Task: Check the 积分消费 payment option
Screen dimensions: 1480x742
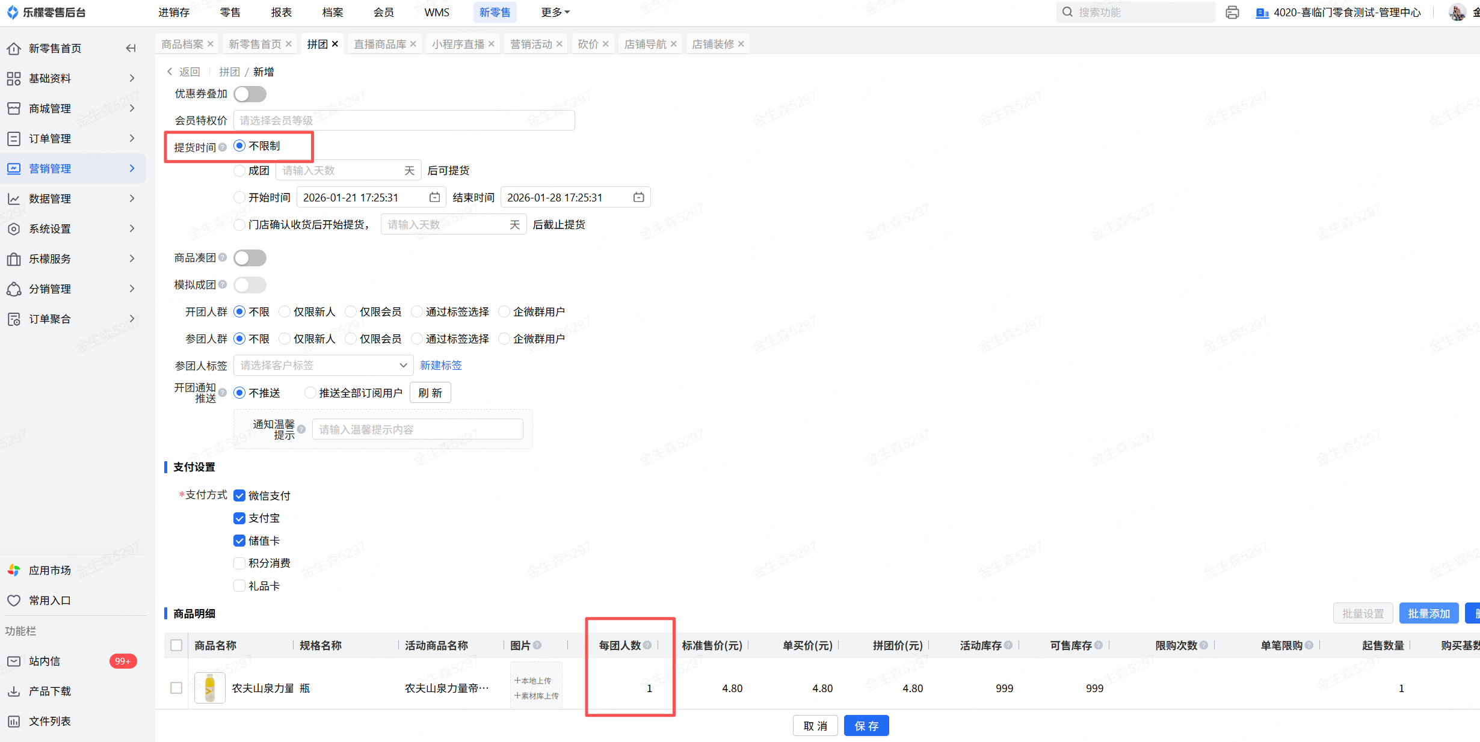Action: point(239,563)
